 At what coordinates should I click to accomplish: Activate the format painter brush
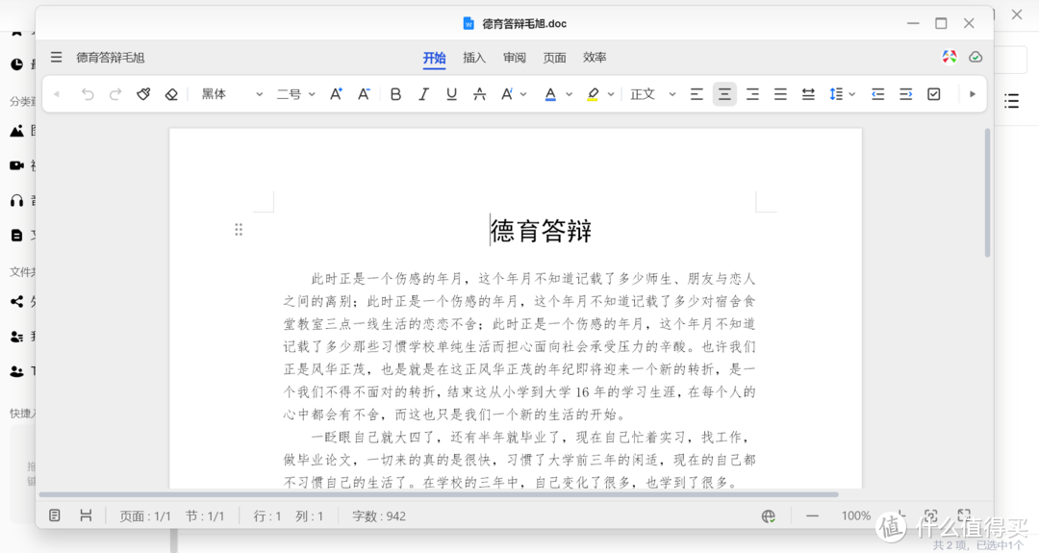click(x=143, y=94)
